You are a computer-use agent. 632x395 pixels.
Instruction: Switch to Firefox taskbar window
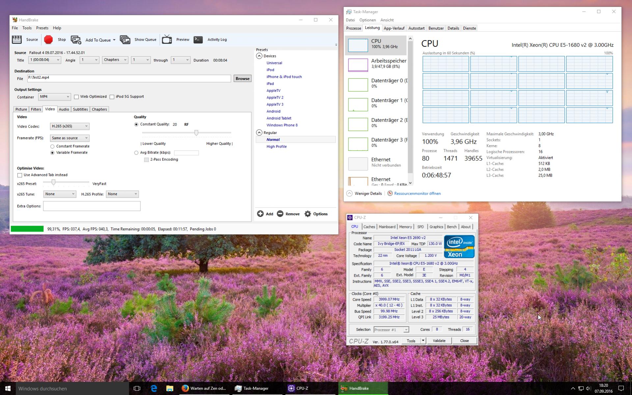pyautogui.click(x=205, y=388)
